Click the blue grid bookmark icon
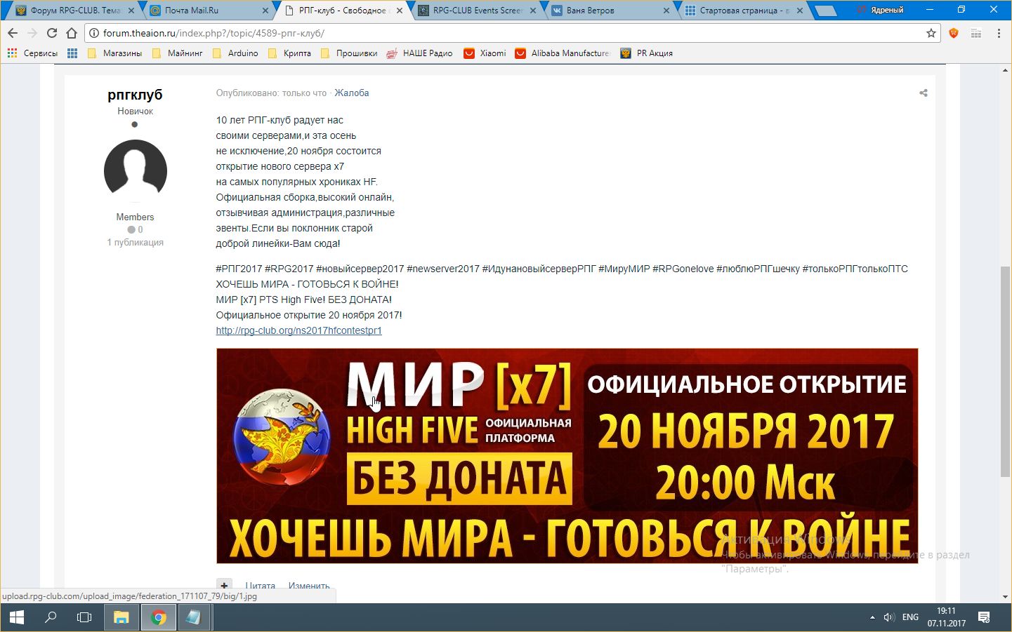1012x632 pixels. coord(72,53)
